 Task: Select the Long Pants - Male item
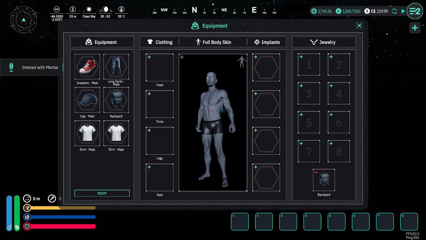coord(116,67)
